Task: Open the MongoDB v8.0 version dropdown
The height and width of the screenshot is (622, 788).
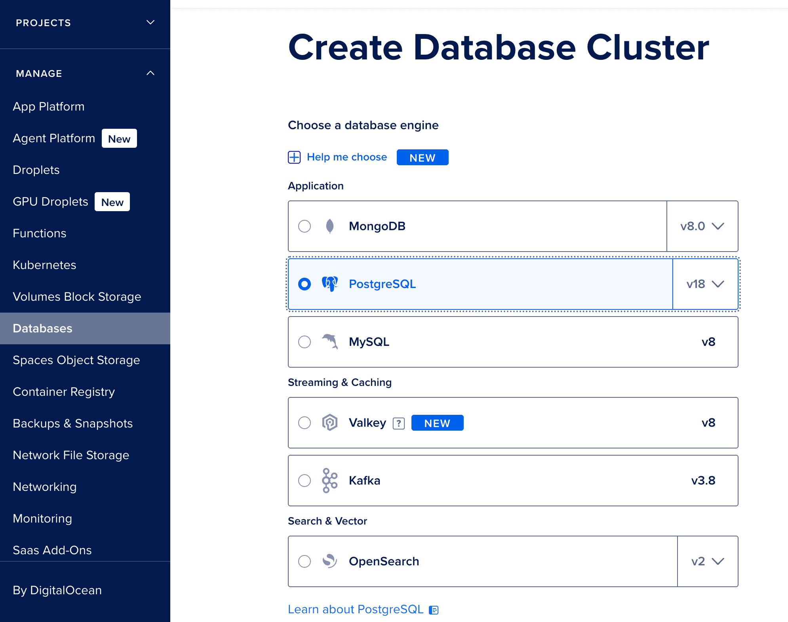Action: click(x=702, y=226)
